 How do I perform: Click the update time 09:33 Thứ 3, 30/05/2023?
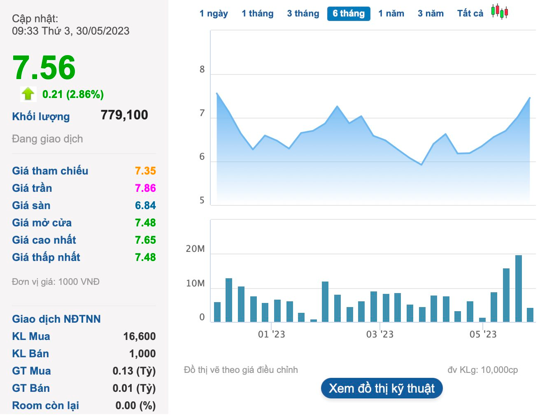point(71,31)
